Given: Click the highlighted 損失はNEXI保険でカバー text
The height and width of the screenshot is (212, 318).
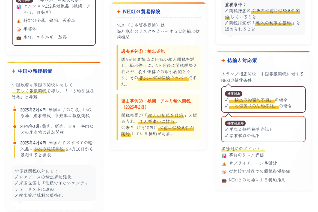Looking at the screenshot, I should (x=164, y=78).
